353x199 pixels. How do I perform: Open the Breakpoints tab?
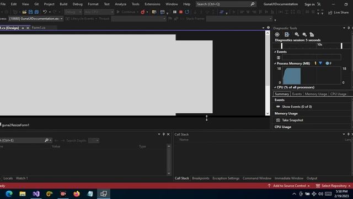click(201, 178)
